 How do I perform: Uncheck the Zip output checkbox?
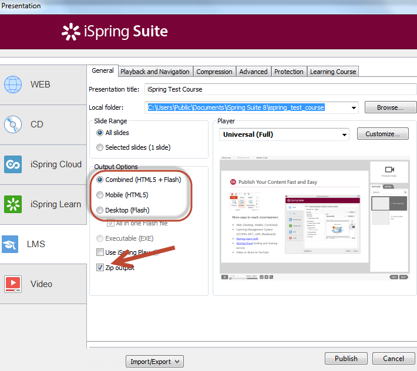[100, 267]
